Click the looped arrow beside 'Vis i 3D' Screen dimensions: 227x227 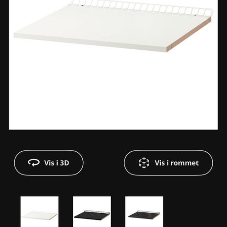(34, 163)
